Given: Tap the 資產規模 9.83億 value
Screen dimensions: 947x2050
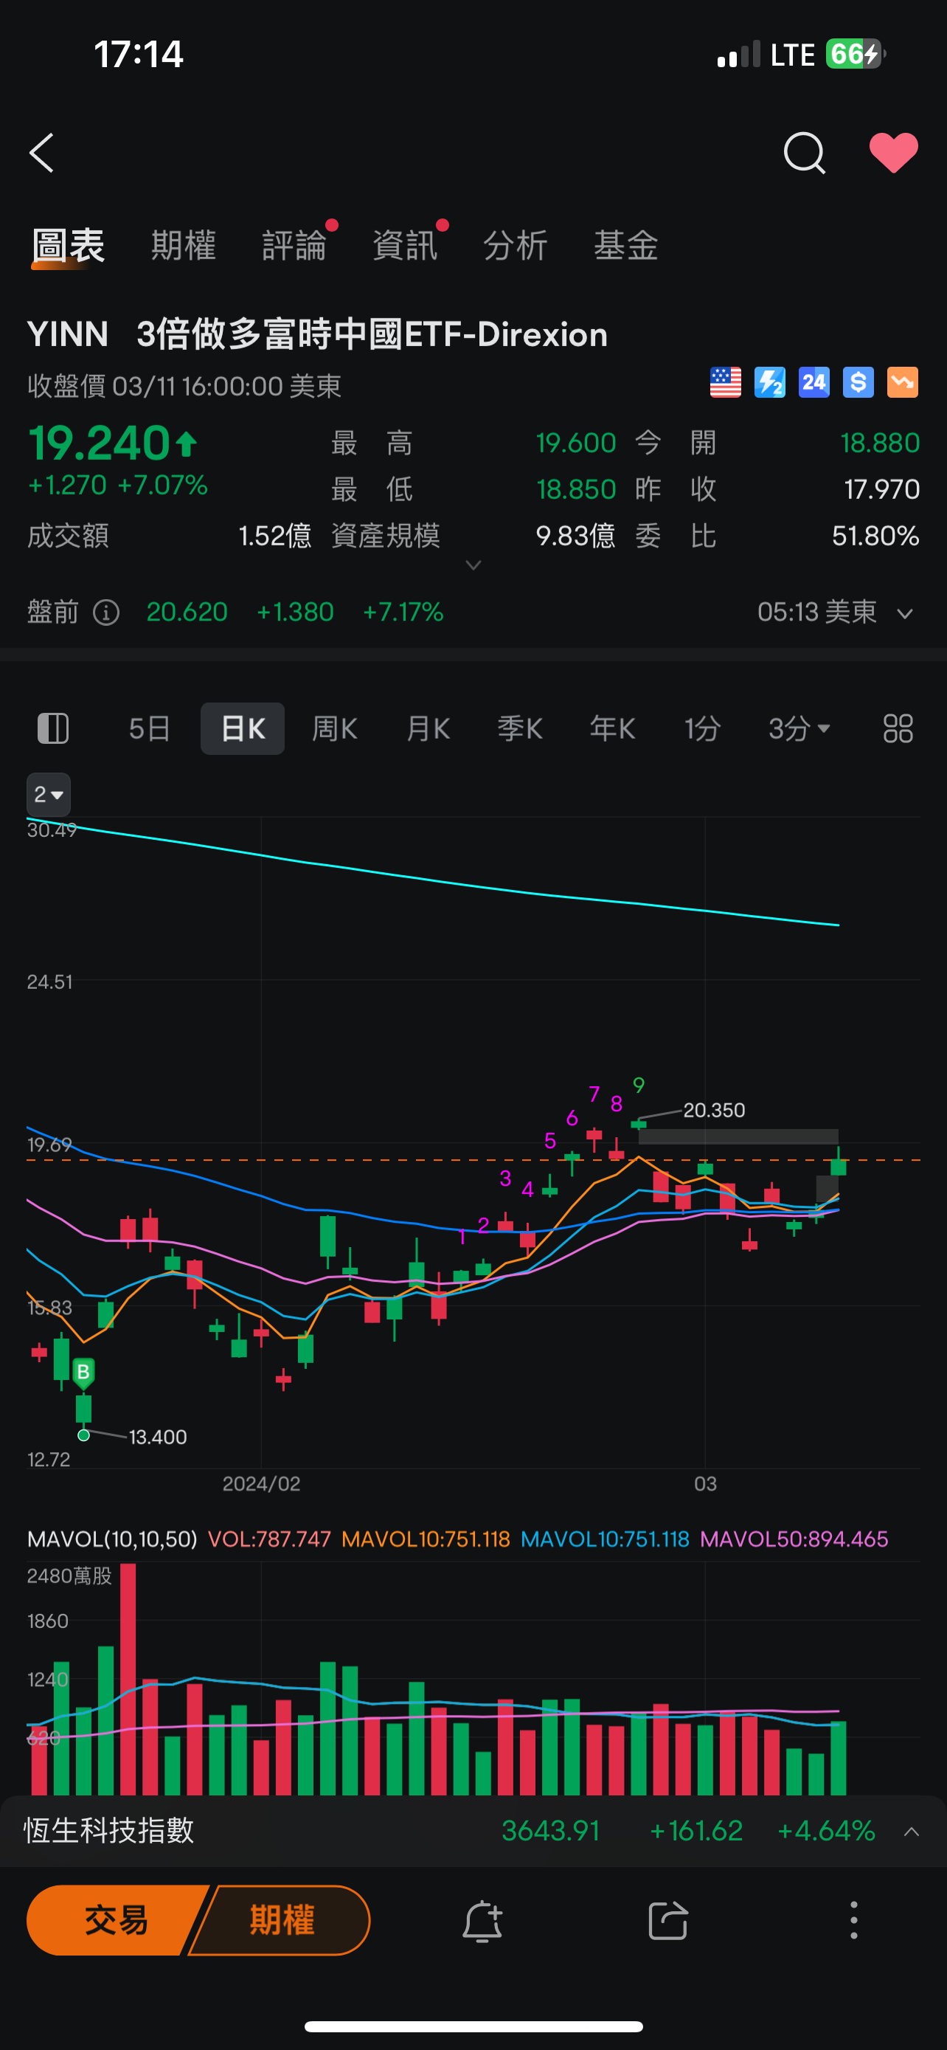Looking at the screenshot, I should (x=576, y=536).
